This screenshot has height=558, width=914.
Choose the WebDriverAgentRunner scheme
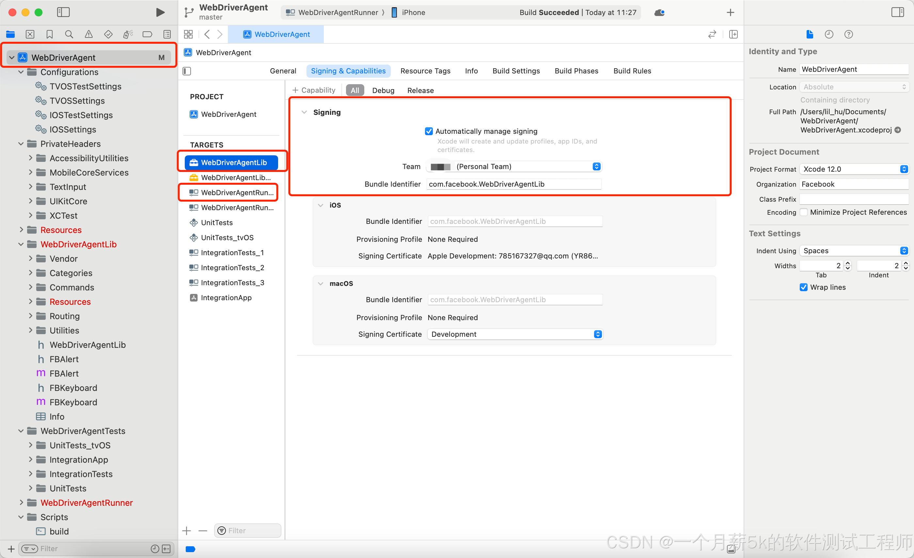pyautogui.click(x=332, y=13)
